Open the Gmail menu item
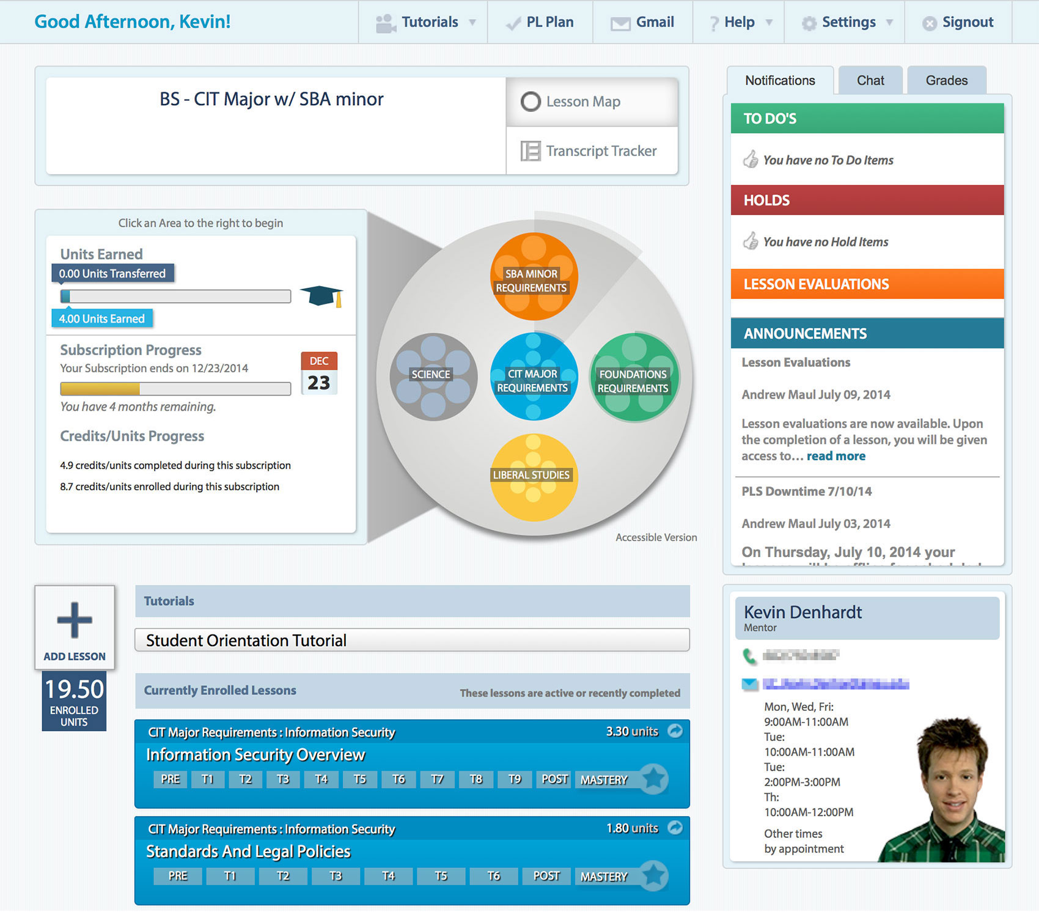1039x912 pixels. pos(643,22)
